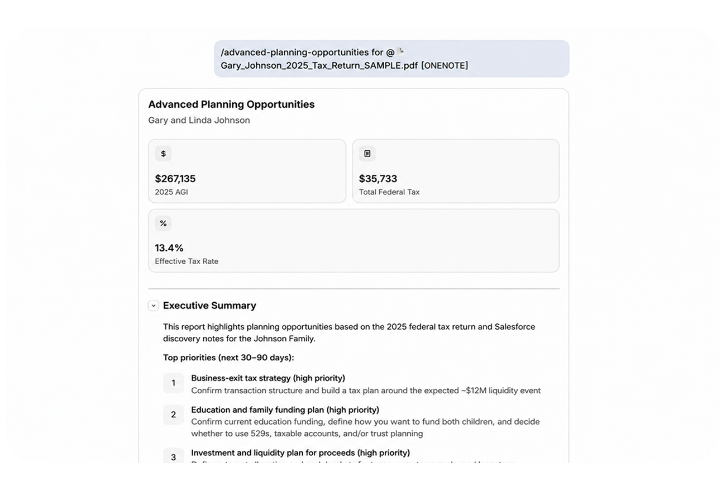Select priority number 2 badge
The image size is (726, 486).
pos(173,414)
